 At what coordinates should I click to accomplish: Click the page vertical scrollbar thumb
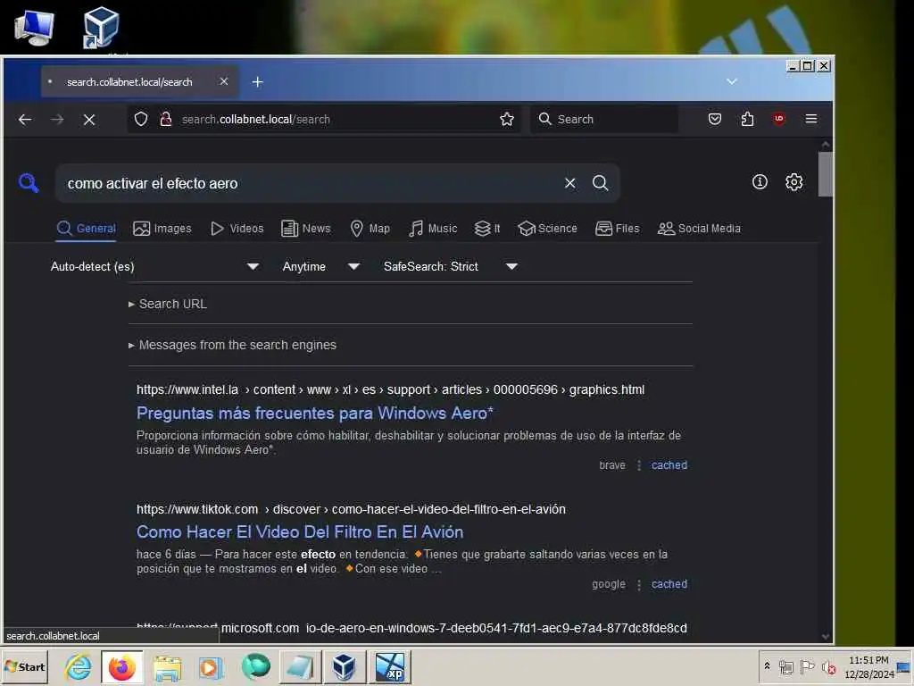[x=825, y=174]
